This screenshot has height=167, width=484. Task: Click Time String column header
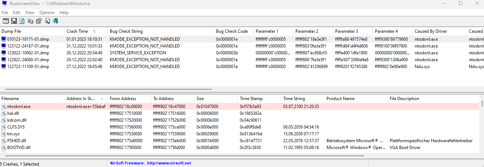tap(302, 98)
